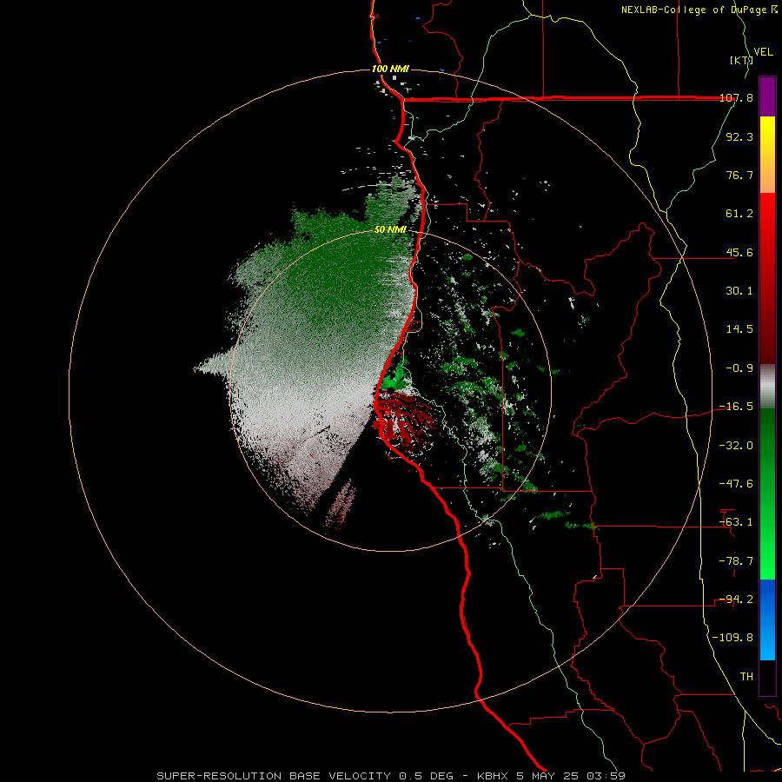The width and height of the screenshot is (782, 782).
Task: Pick the gray near-zero segment of color bar
Action: [767, 387]
